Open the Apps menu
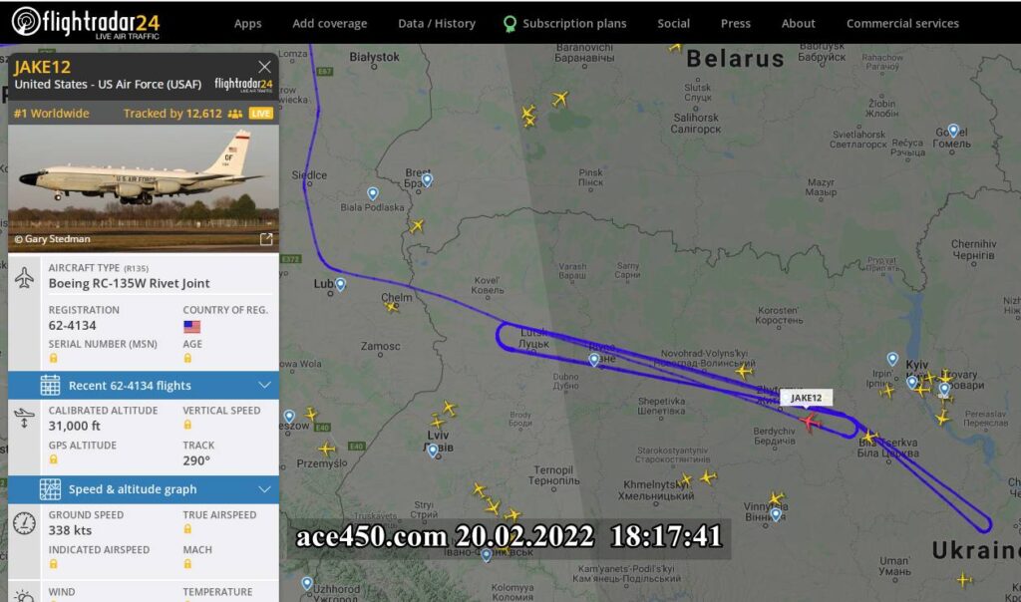Viewport: 1021px width, 602px height. pyautogui.click(x=247, y=23)
